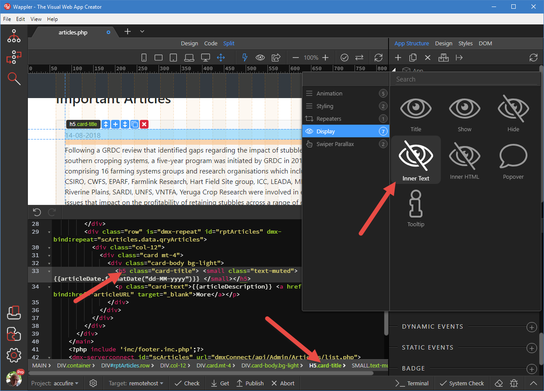Viewport: 544px width, 391px height.
Task: Open the Site Manager tree icon
Action: [14, 36]
